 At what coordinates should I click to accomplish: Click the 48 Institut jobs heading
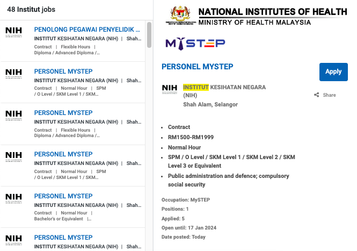(27, 10)
